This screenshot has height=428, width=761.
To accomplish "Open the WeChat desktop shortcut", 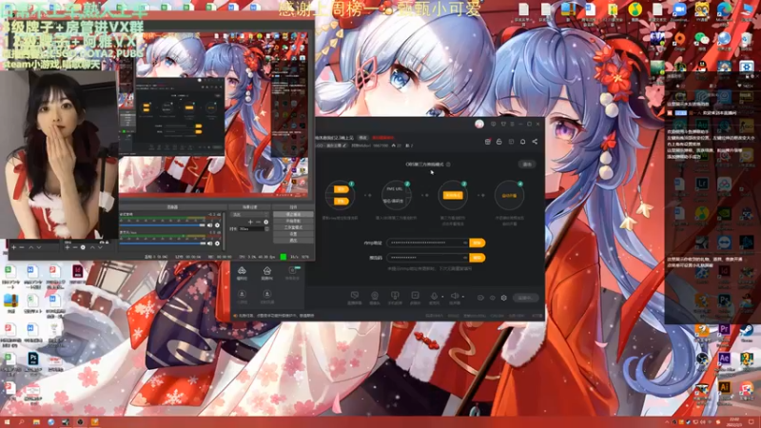I will coord(702,39).
